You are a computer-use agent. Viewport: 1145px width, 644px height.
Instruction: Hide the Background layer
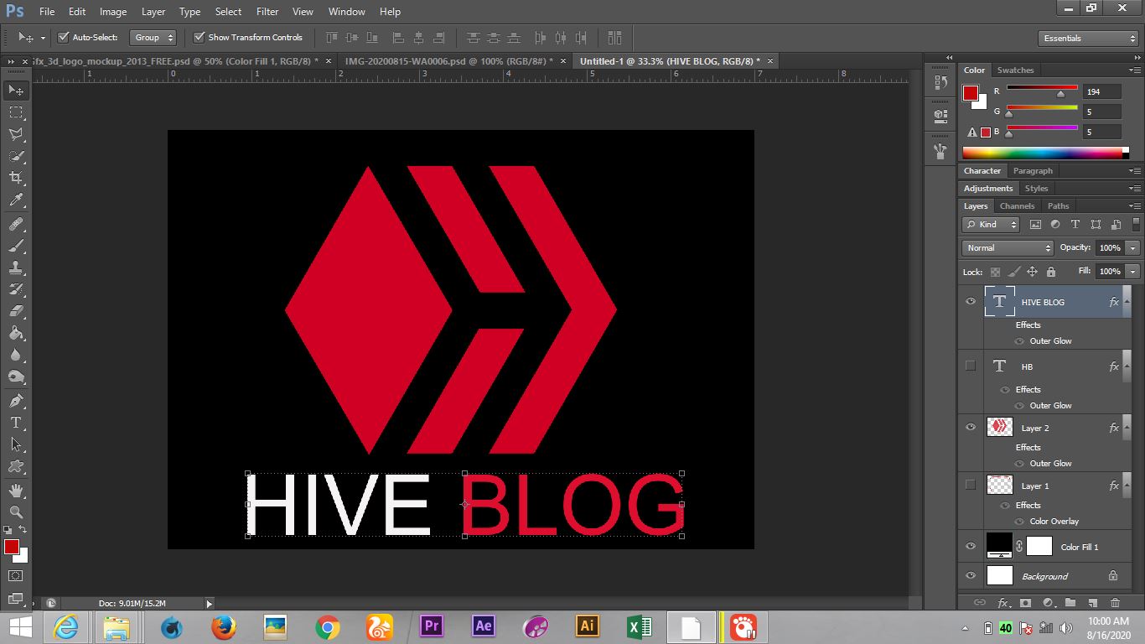pos(971,576)
